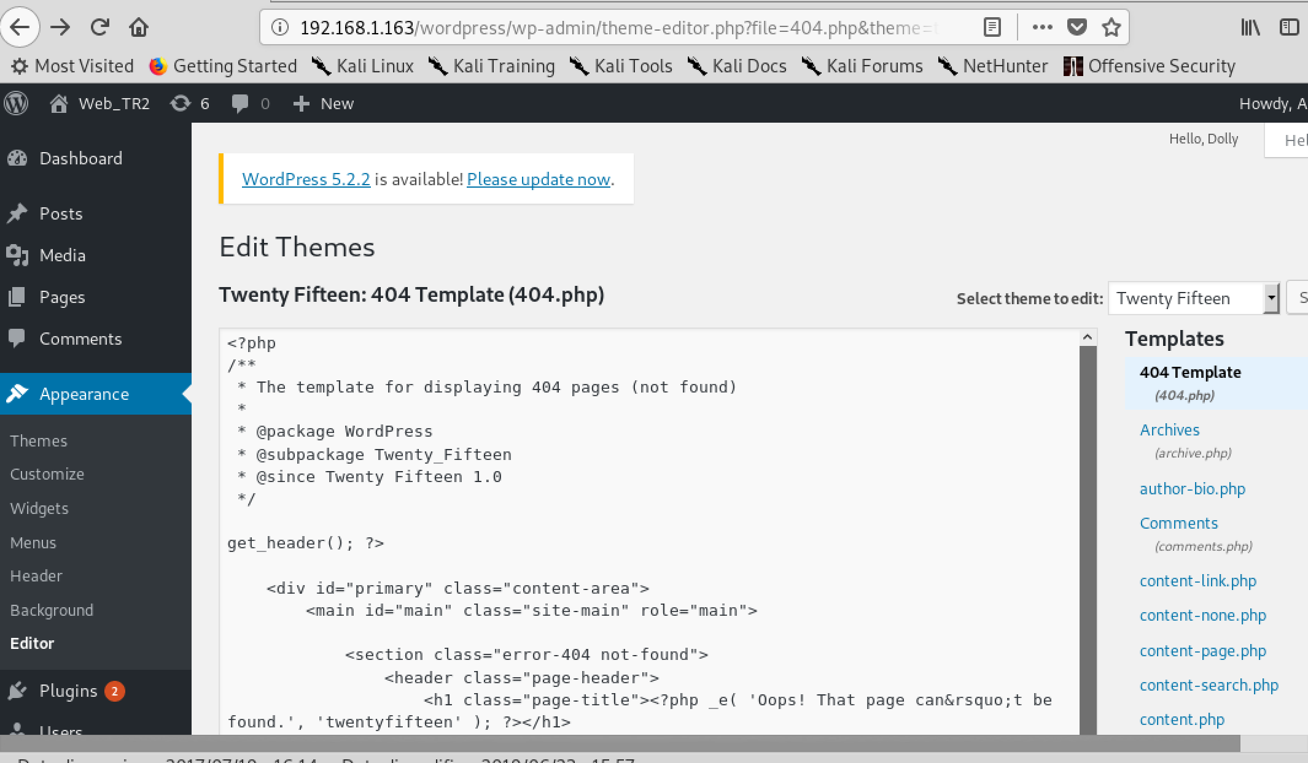The image size is (1308, 763).
Task: Toggle the browser sidebar icon
Action: click(x=1289, y=27)
